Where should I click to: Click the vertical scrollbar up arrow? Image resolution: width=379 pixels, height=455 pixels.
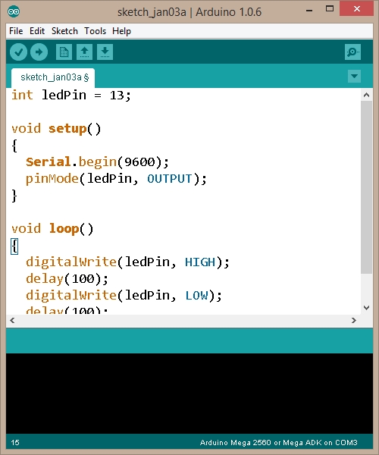pyautogui.click(x=367, y=95)
